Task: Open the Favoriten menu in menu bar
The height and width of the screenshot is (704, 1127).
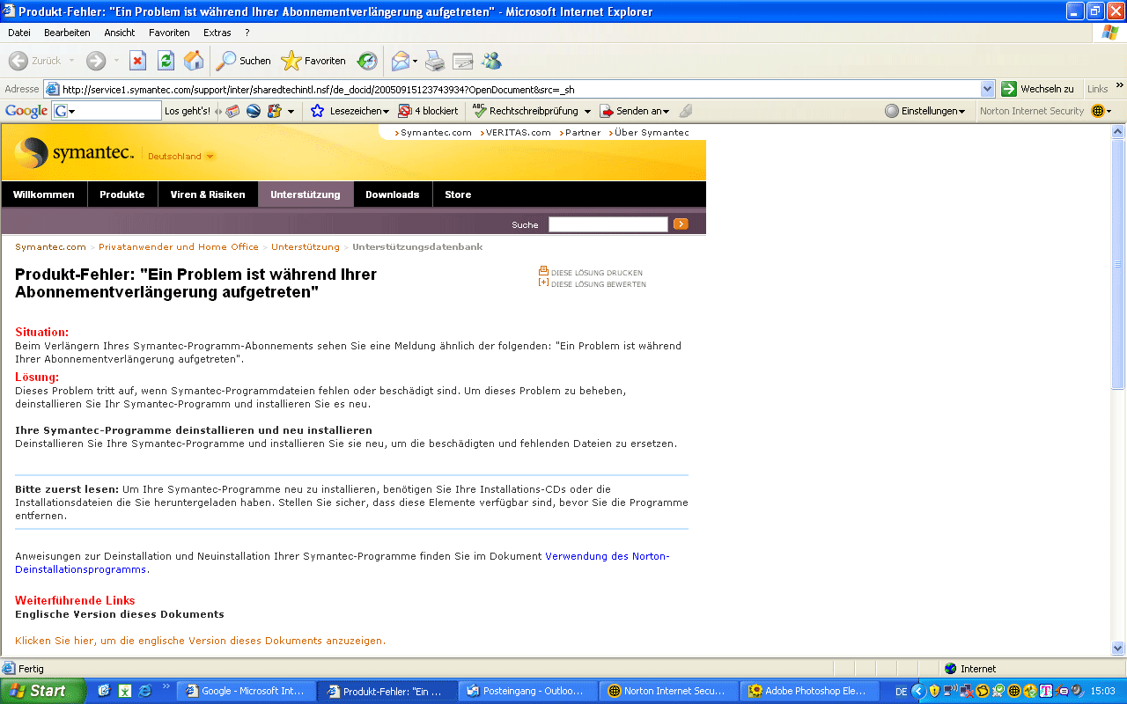Action: 169,33
